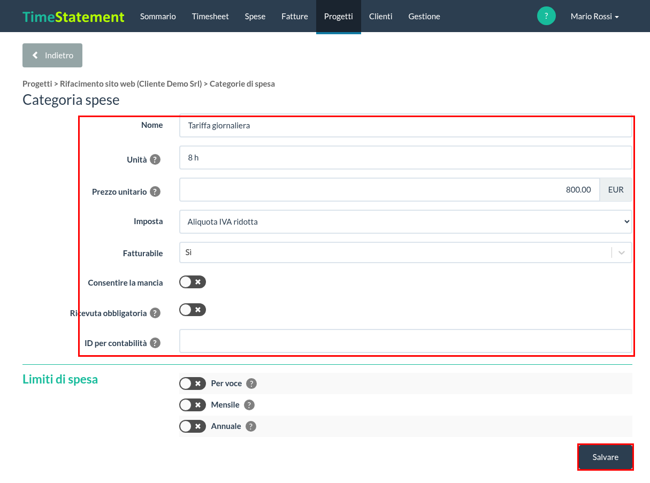
Task: Open the green help circle in the navbar
Action: [546, 16]
